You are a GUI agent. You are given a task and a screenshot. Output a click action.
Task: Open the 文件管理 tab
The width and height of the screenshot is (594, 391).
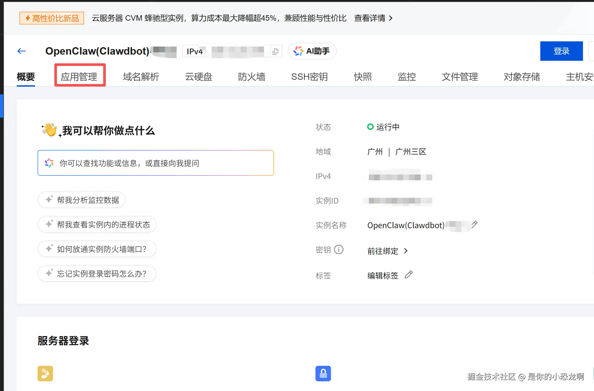pyautogui.click(x=459, y=77)
